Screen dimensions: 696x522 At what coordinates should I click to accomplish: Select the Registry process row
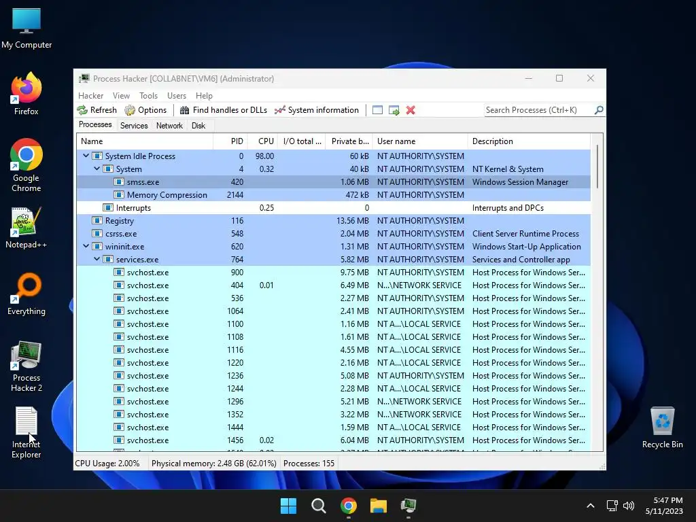click(x=333, y=221)
